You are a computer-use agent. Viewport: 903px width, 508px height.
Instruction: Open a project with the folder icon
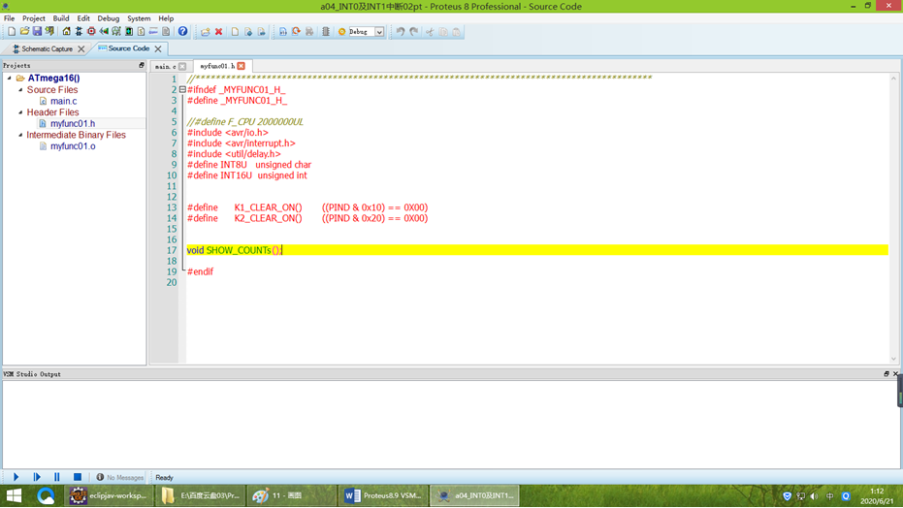coord(24,32)
